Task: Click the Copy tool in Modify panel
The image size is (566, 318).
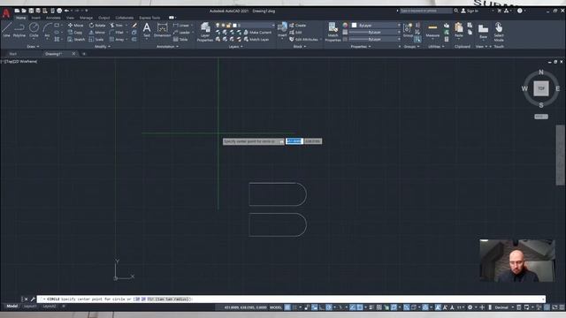Action: pyautogui.click(x=75, y=32)
